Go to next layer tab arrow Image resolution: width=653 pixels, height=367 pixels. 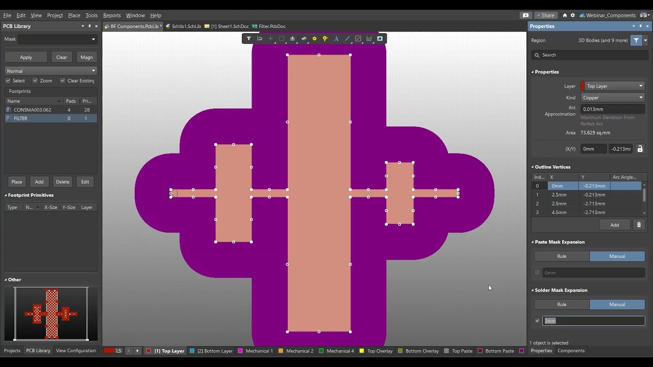pyautogui.click(x=137, y=351)
